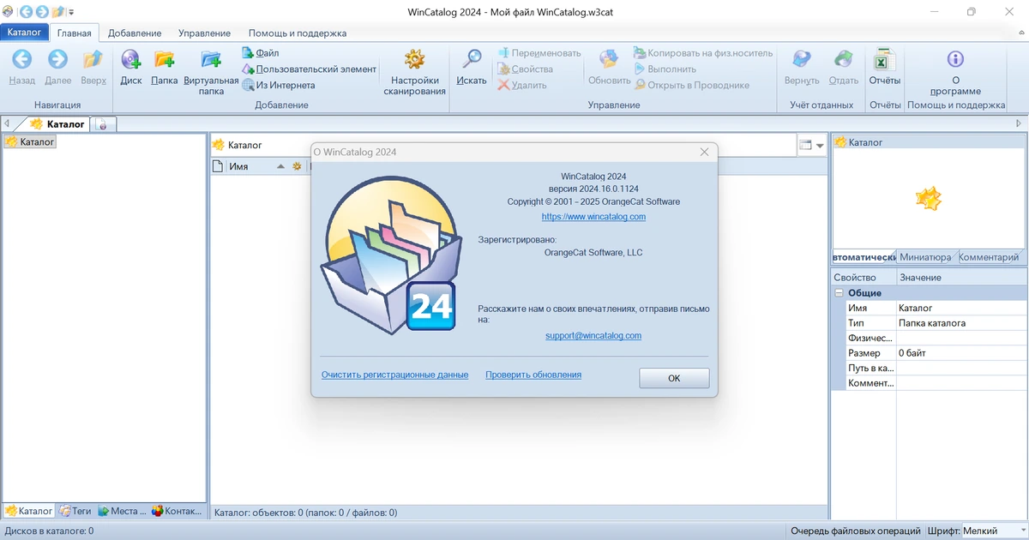The height and width of the screenshot is (540, 1029).
Task: Collapse the Общие properties group
Action: (x=839, y=292)
